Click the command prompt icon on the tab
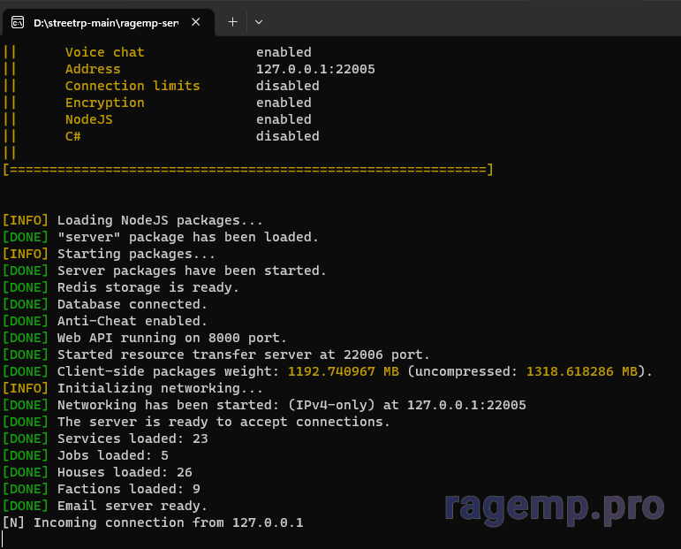 (x=18, y=22)
